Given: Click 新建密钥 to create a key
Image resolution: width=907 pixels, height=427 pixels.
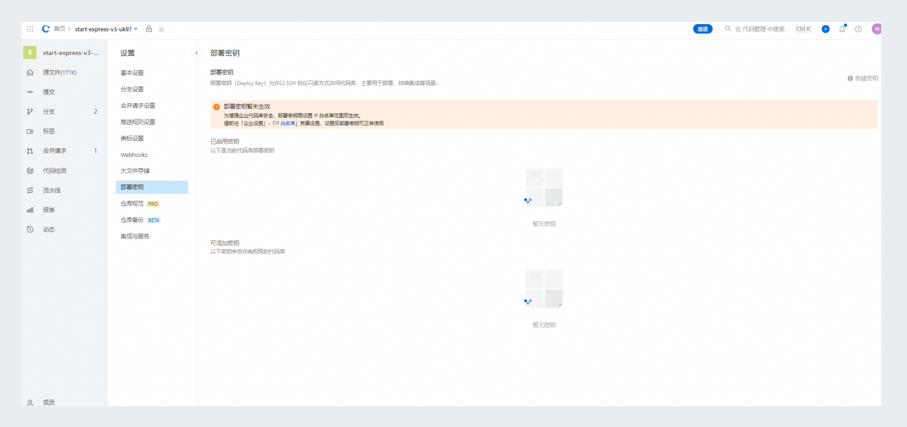Looking at the screenshot, I should tap(862, 78).
